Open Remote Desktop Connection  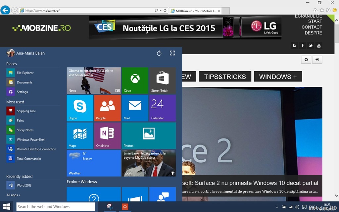[x=33, y=149]
